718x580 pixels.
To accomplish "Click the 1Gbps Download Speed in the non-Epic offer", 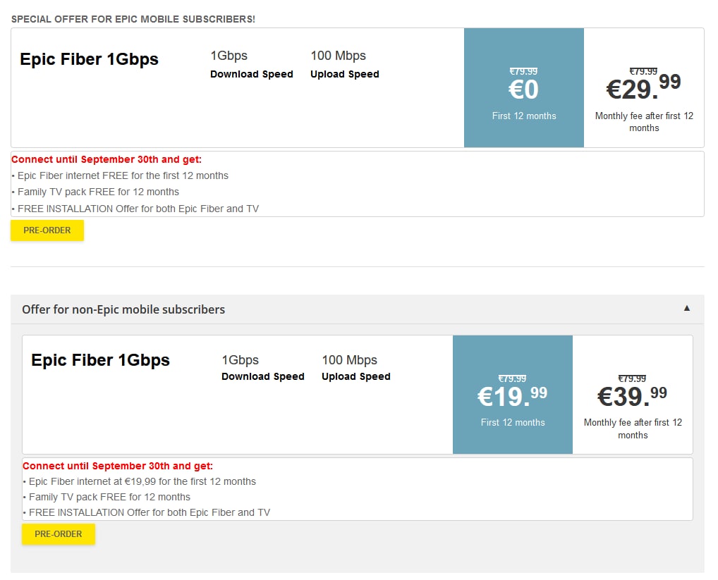I will (x=262, y=367).
